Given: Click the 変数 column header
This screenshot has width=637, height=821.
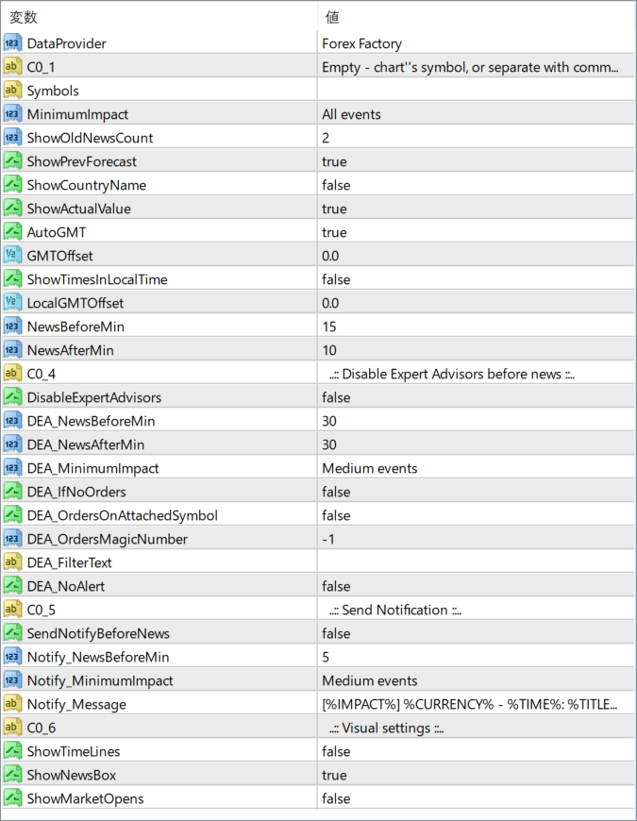Looking at the screenshot, I should pyautogui.click(x=24, y=17).
